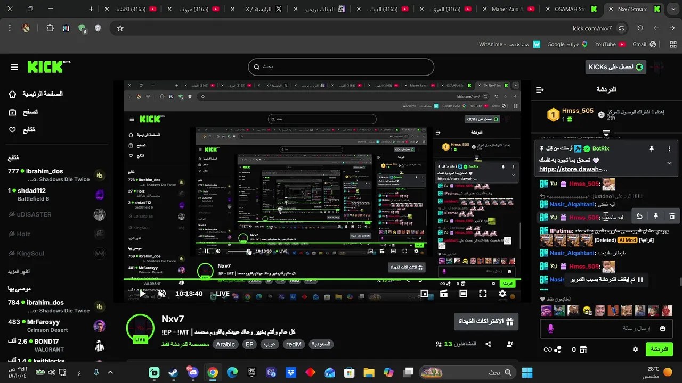The width and height of the screenshot is (682, 383).
Task: Open Epic Games from the taskbar
Action: pyautogui.click(x=251, y=372)
